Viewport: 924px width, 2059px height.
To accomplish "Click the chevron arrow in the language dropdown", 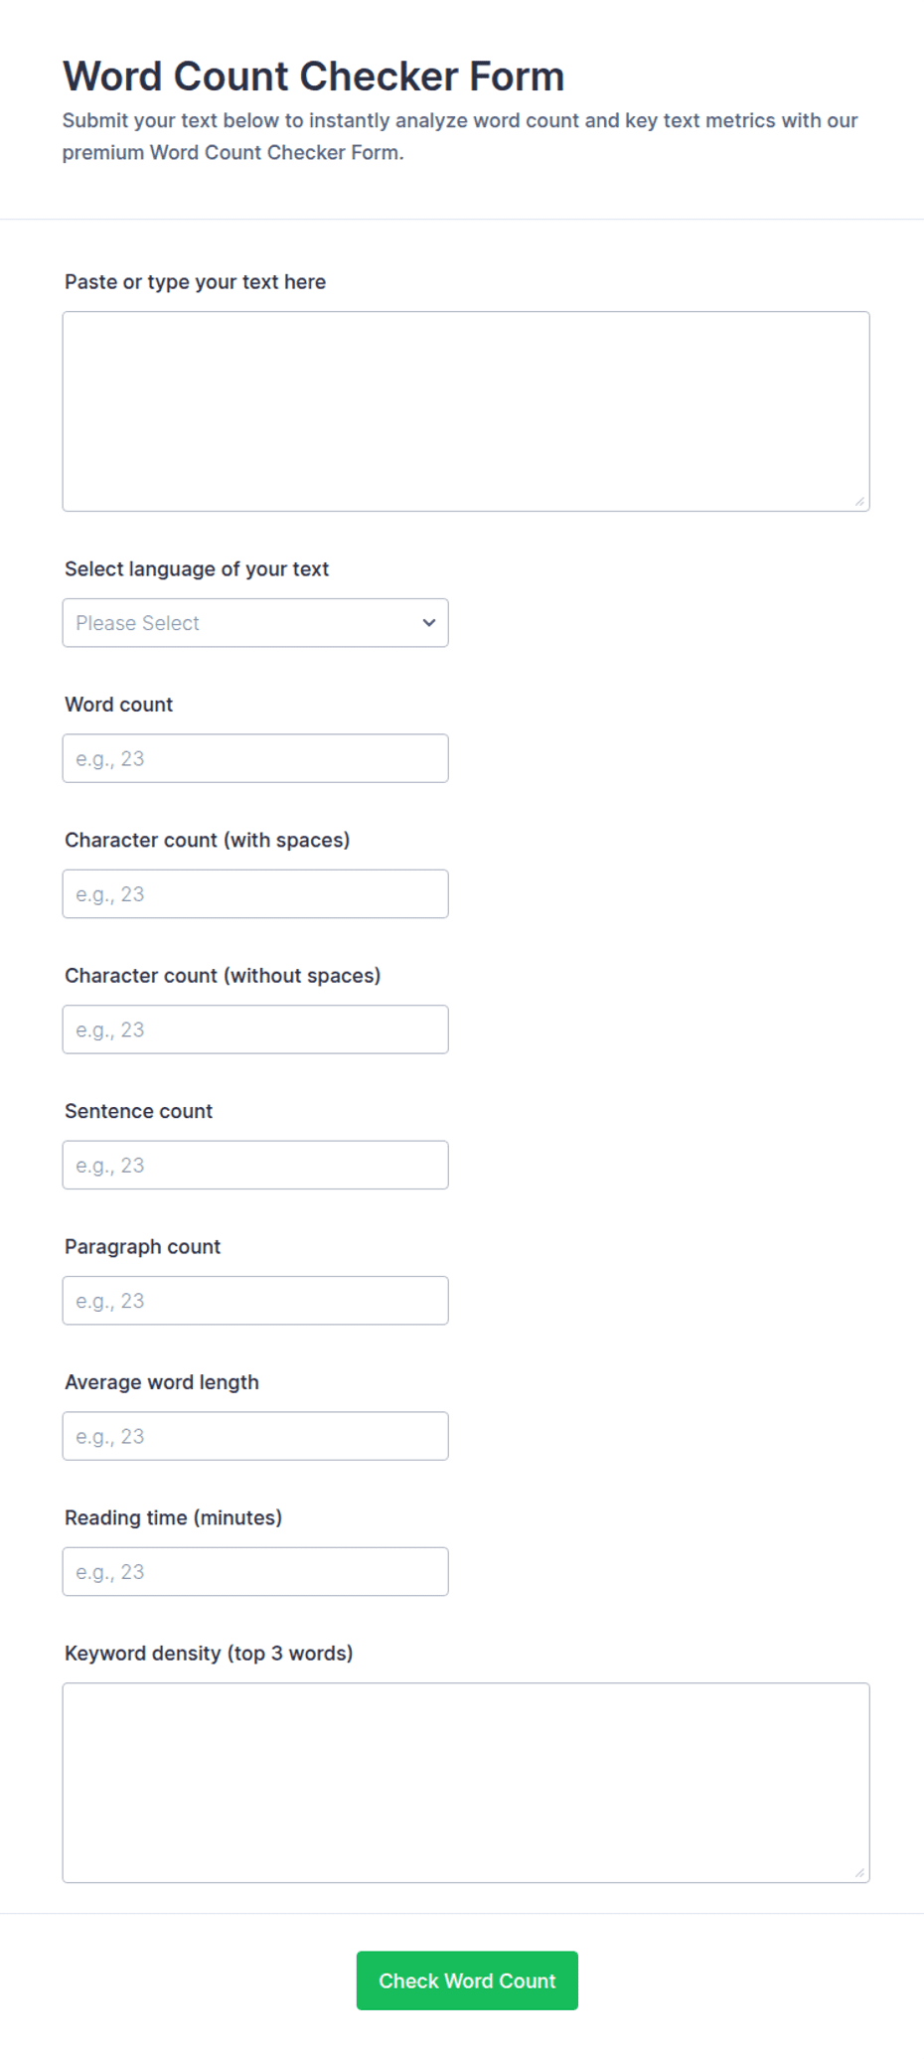I will (x=429, y=623).
